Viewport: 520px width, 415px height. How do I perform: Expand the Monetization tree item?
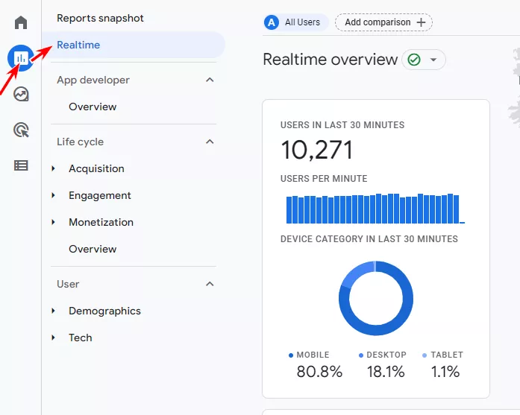54,222
